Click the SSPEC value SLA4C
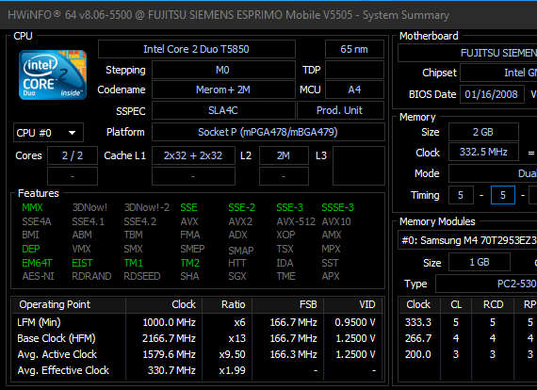The image size is (537, 390). tap(223, 110)
